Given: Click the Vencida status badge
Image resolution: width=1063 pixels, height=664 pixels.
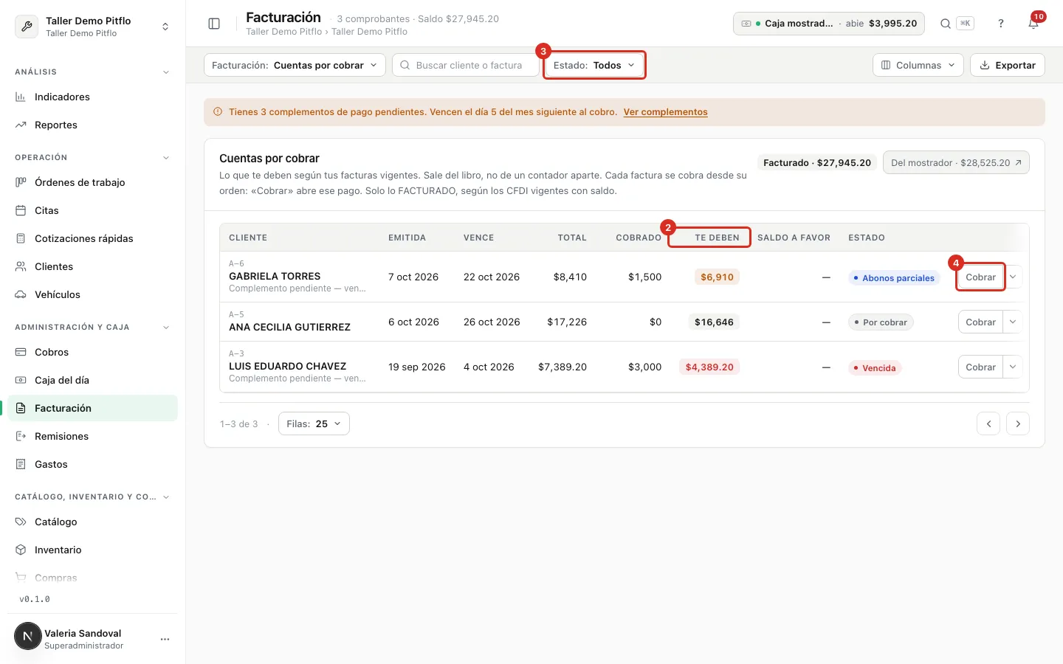Looking at the screenshot, I should (x=875, y=367).
